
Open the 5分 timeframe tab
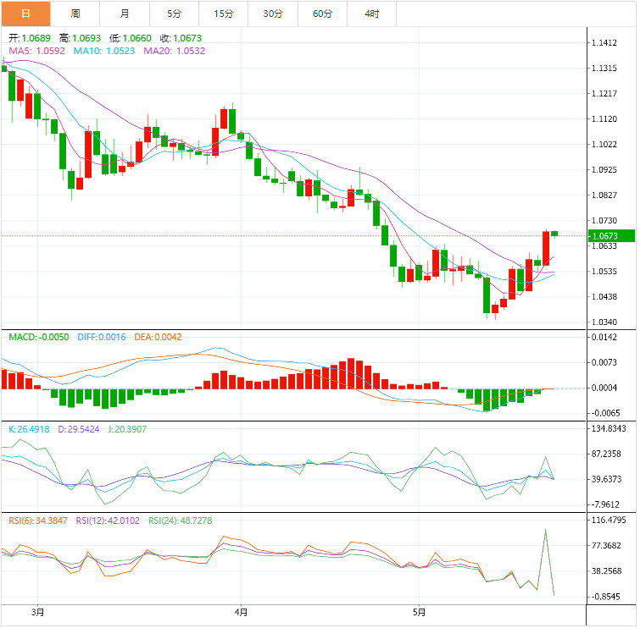click(174, 14)
